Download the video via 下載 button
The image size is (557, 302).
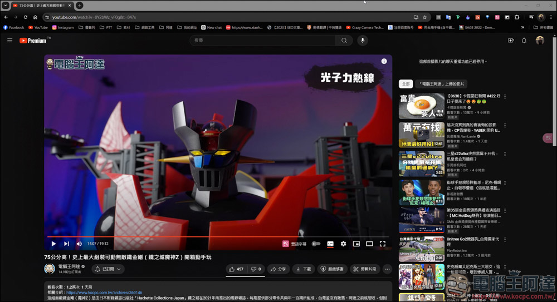pyautogui.click(x=304, y=269)
